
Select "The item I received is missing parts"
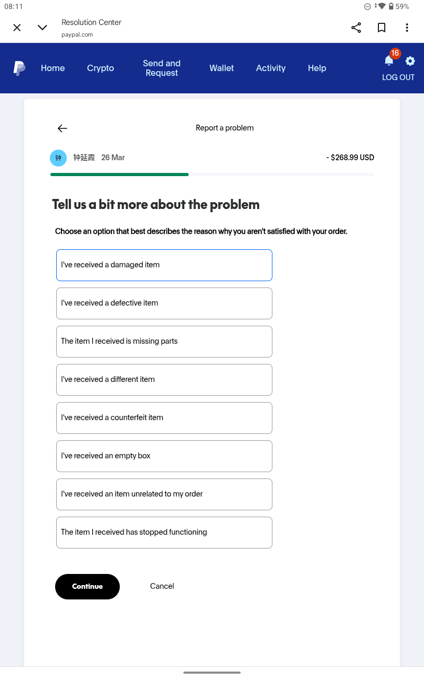pyautogui.click(x=164, y=342)
